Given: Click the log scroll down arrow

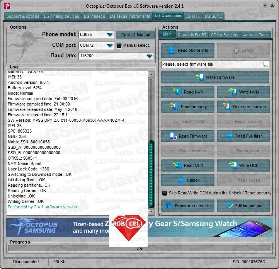Looking at the screenshot, I should point(151,211).
